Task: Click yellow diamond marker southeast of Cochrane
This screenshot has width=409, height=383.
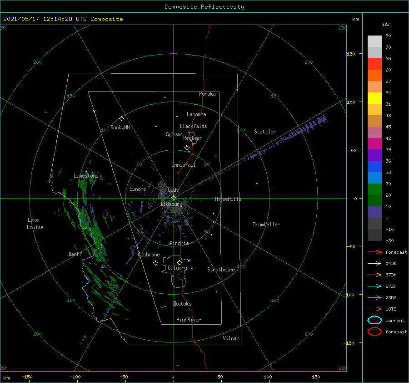Action: coord(155,263)
